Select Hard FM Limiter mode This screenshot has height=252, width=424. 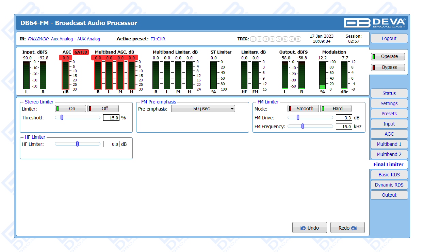pyautogui.click(x=336, y=109)
